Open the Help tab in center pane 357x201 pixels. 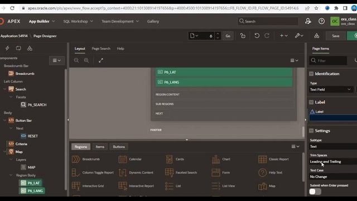pyautogui.click(x=120, y=49)
